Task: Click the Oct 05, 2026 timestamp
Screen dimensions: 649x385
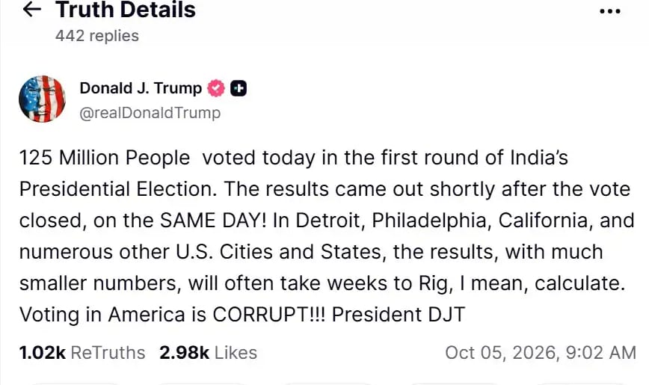Action: (x=541, y=353)
